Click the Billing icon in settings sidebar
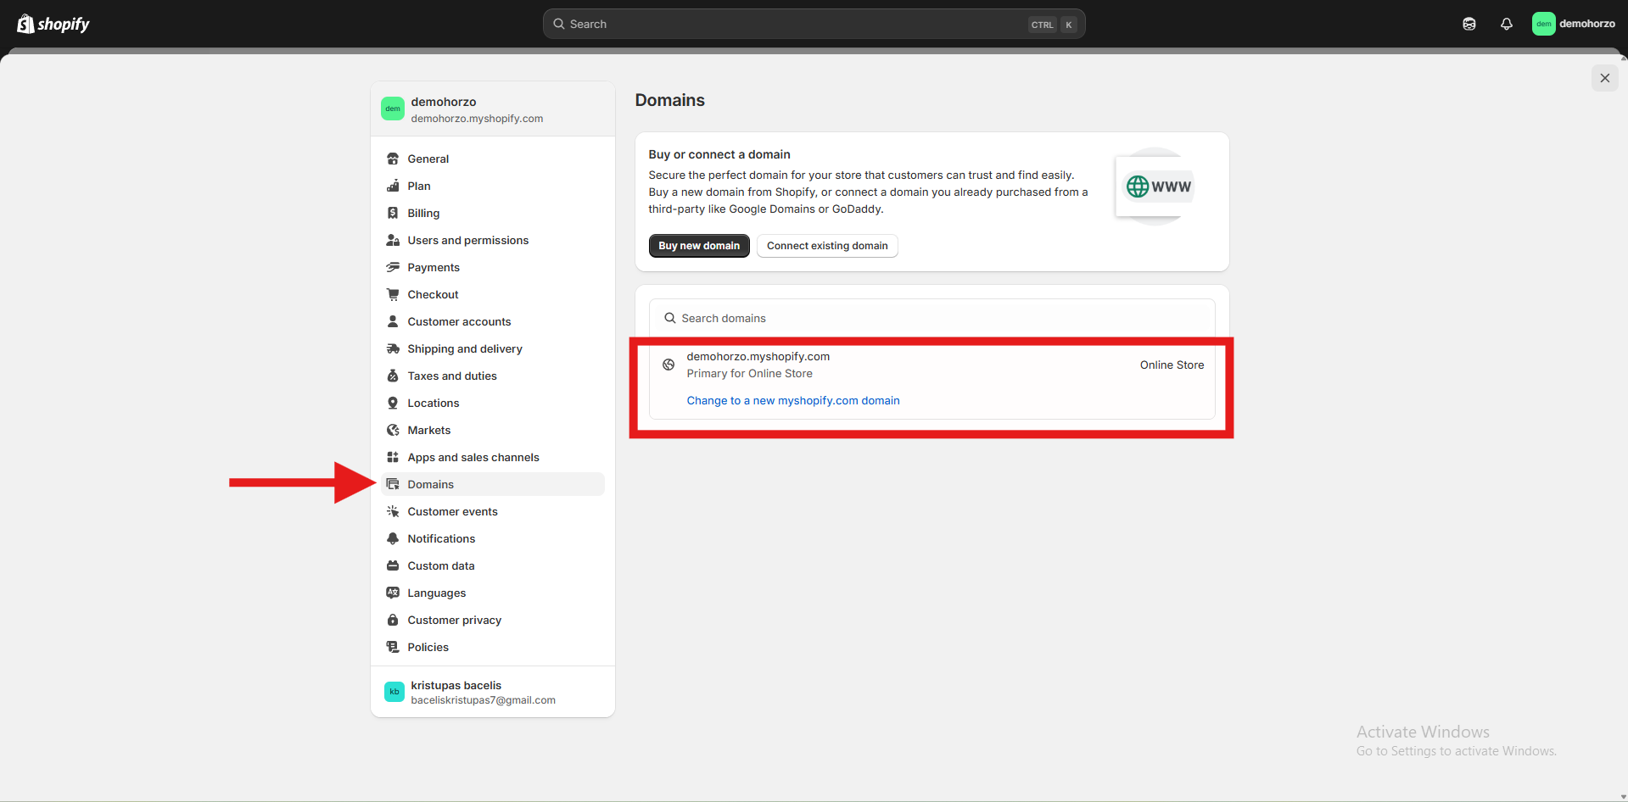Screen dimensions: 1628x802 coord(393,213)
